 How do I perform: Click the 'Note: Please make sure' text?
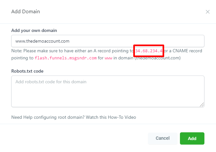(x=35, y=51)
